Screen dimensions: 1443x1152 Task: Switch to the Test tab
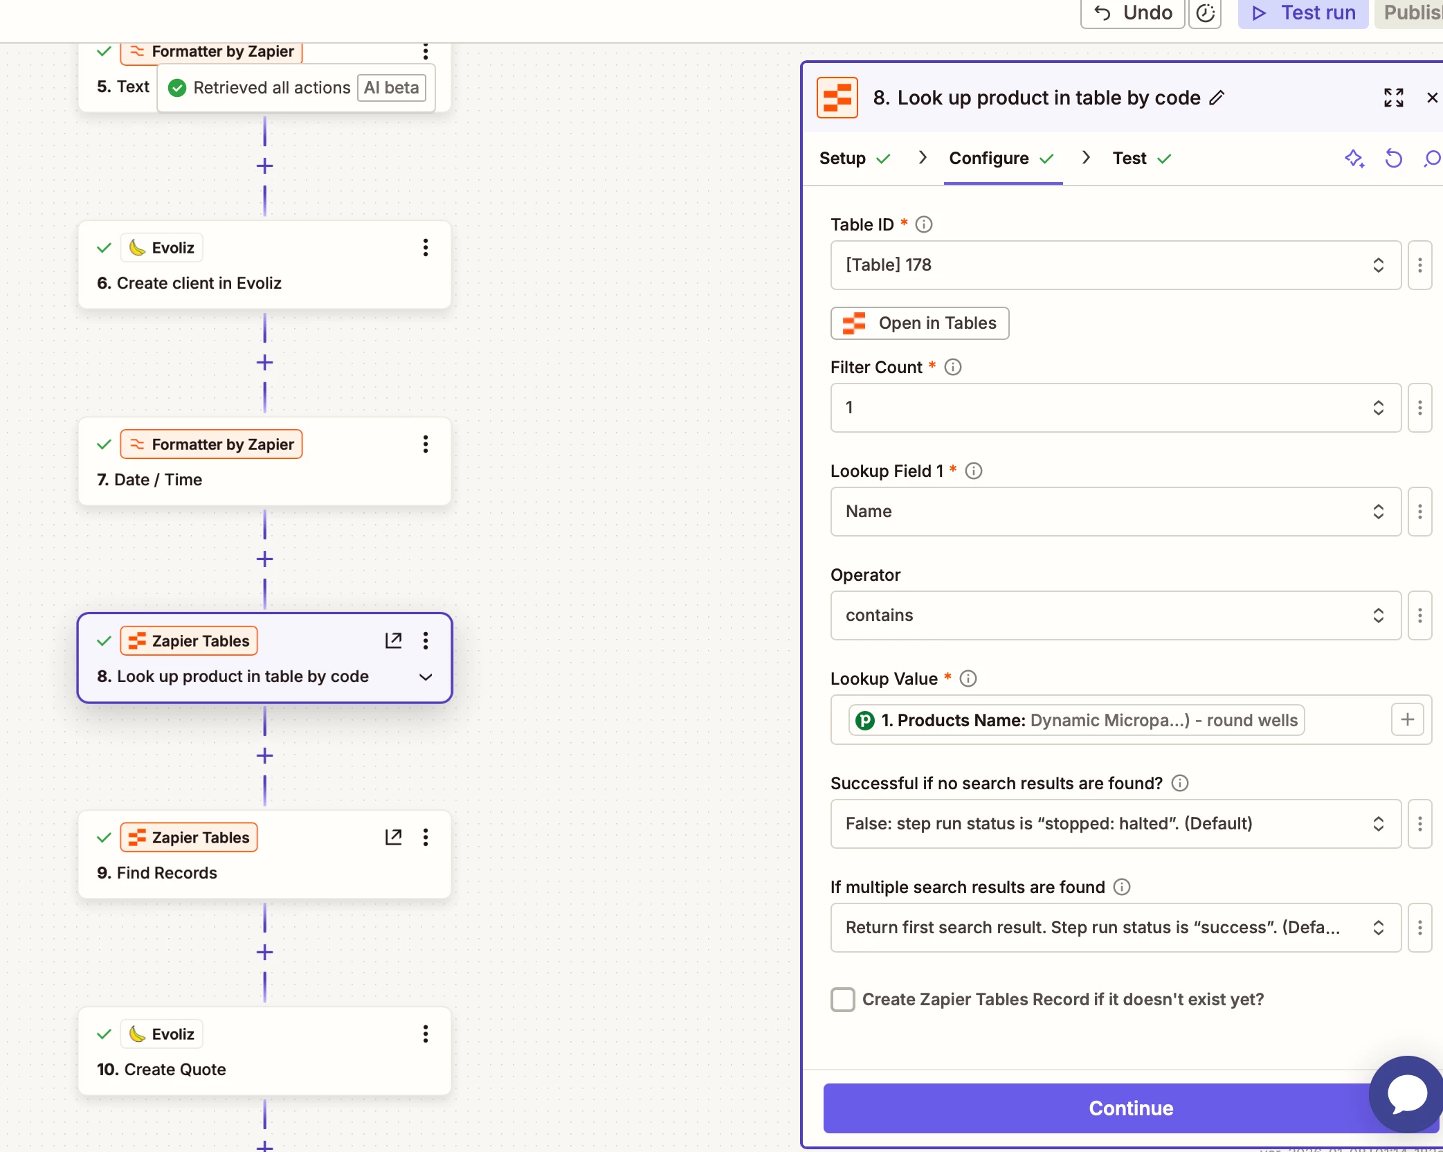(x=1129, y=159)
